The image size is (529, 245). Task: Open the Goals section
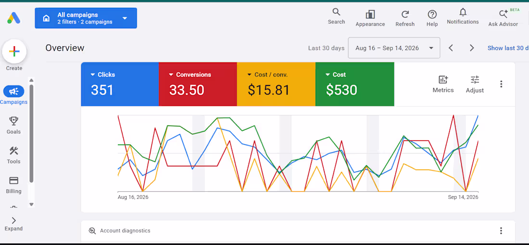pos(14,125)
